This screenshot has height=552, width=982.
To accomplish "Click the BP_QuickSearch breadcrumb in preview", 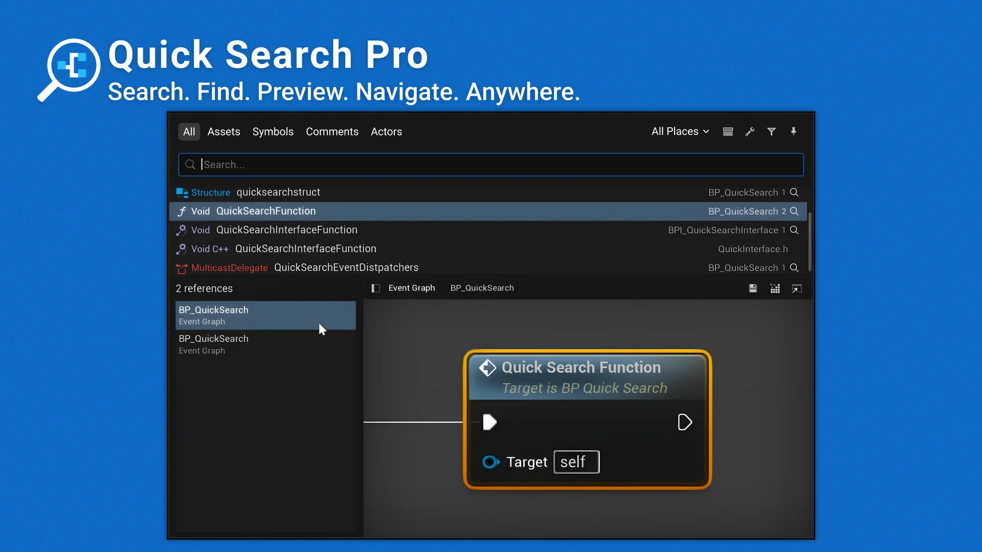I will [482, 288].
